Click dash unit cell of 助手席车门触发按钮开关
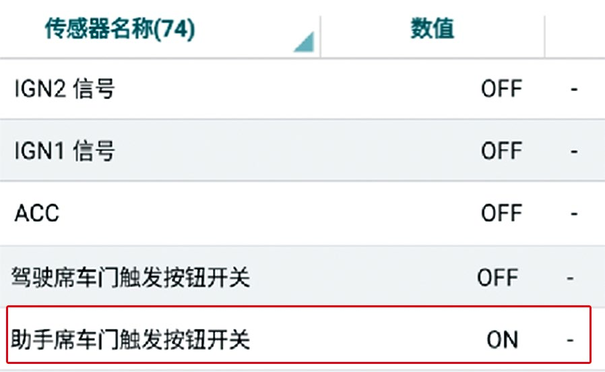This screenshot has width=605, height=372. point(570,341)
